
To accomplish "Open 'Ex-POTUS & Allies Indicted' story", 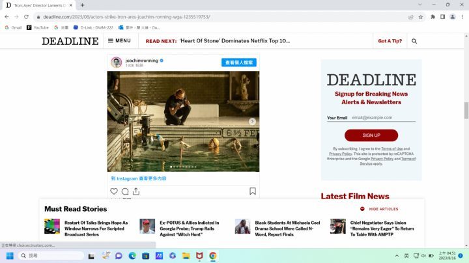I will pyautogui.click(x=190, y=228).
